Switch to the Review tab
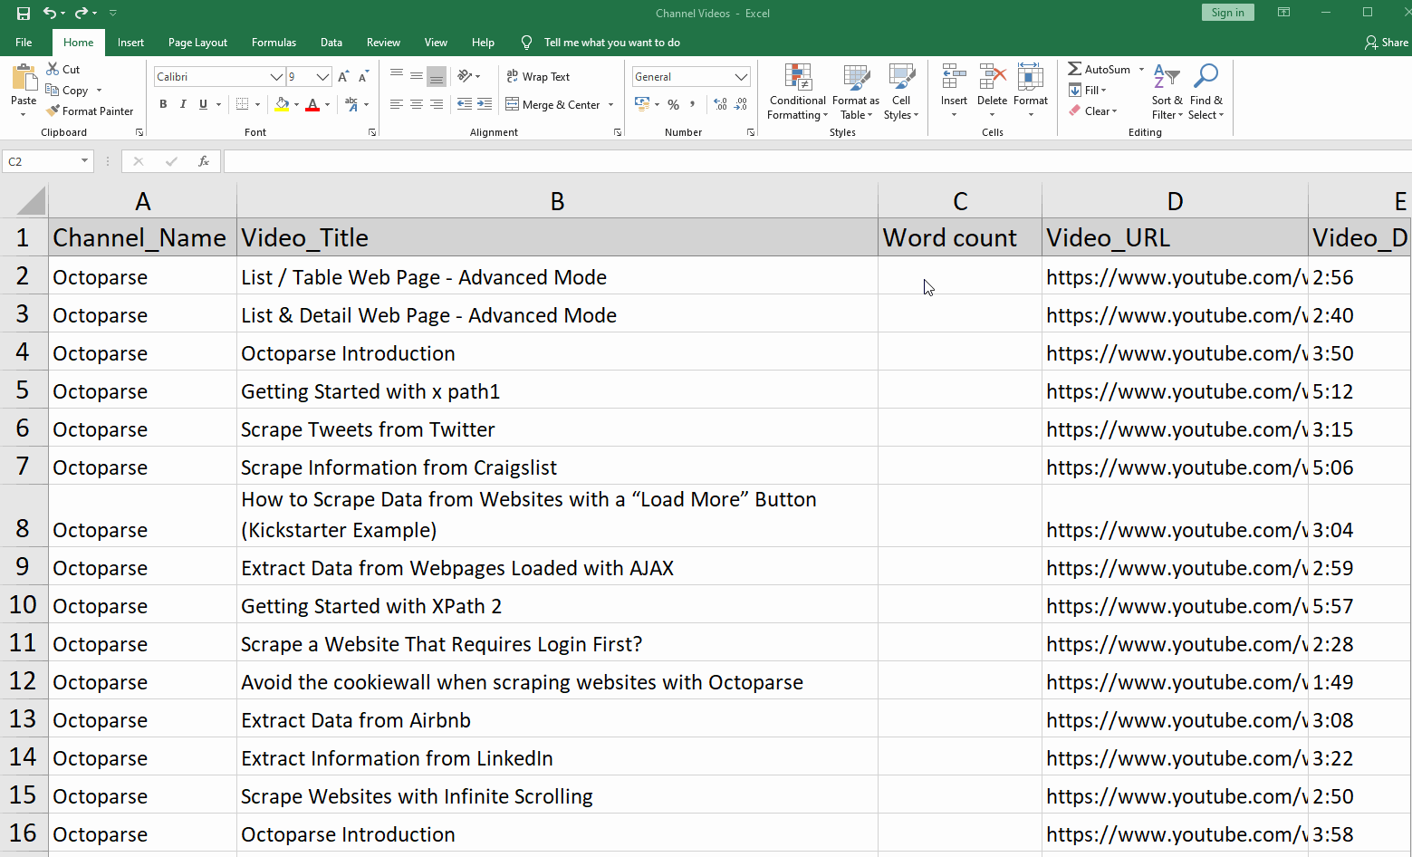The image size is (1412, 857). tap(383, 43)
